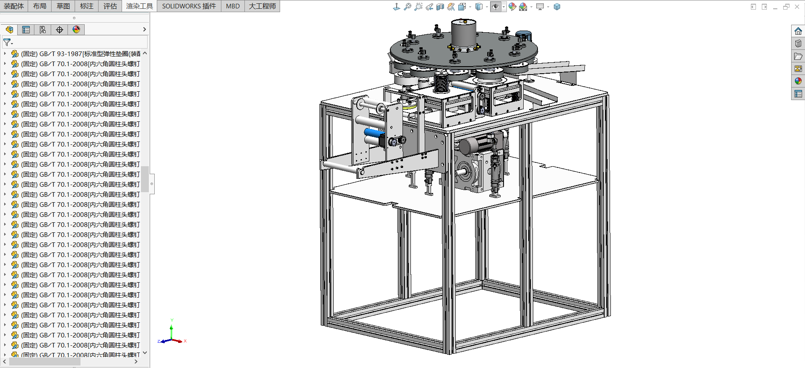Click the feature tree vertical scrollbar thumb
805x368 pixels.
(145, 179)
